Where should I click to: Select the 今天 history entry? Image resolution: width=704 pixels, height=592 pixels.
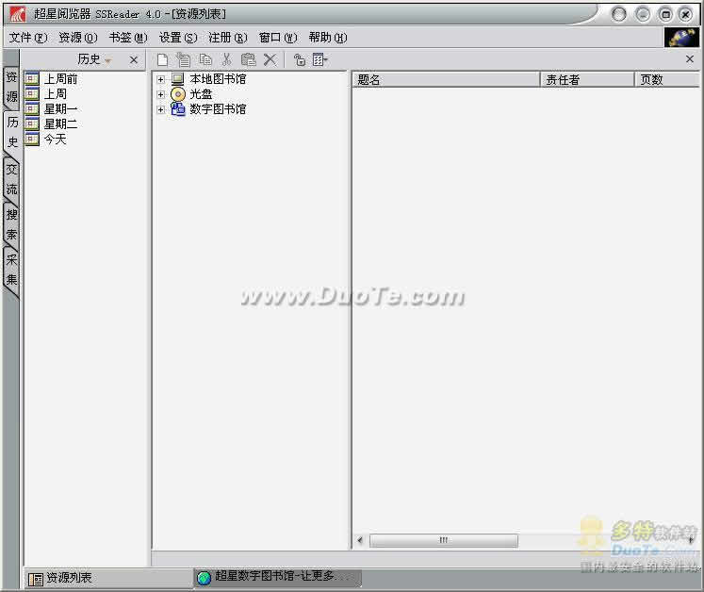55,140
